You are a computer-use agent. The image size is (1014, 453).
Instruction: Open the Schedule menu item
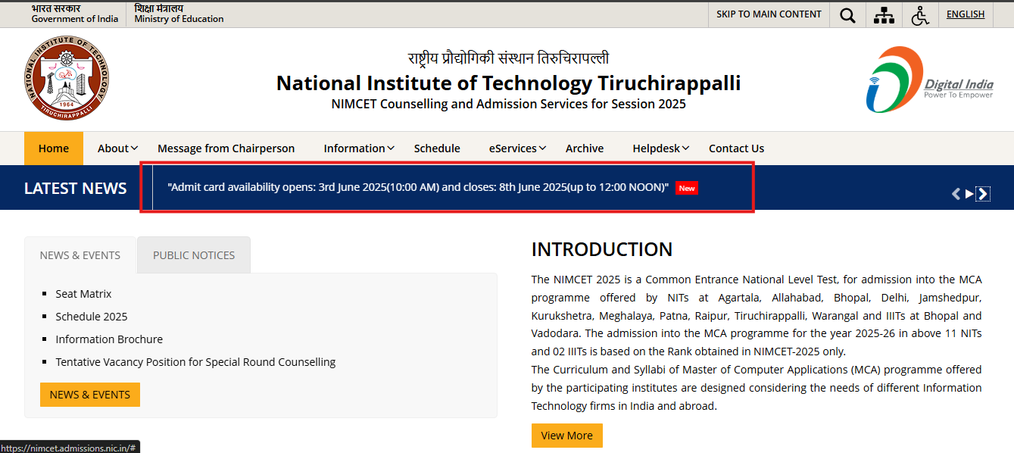click(437, 148)
